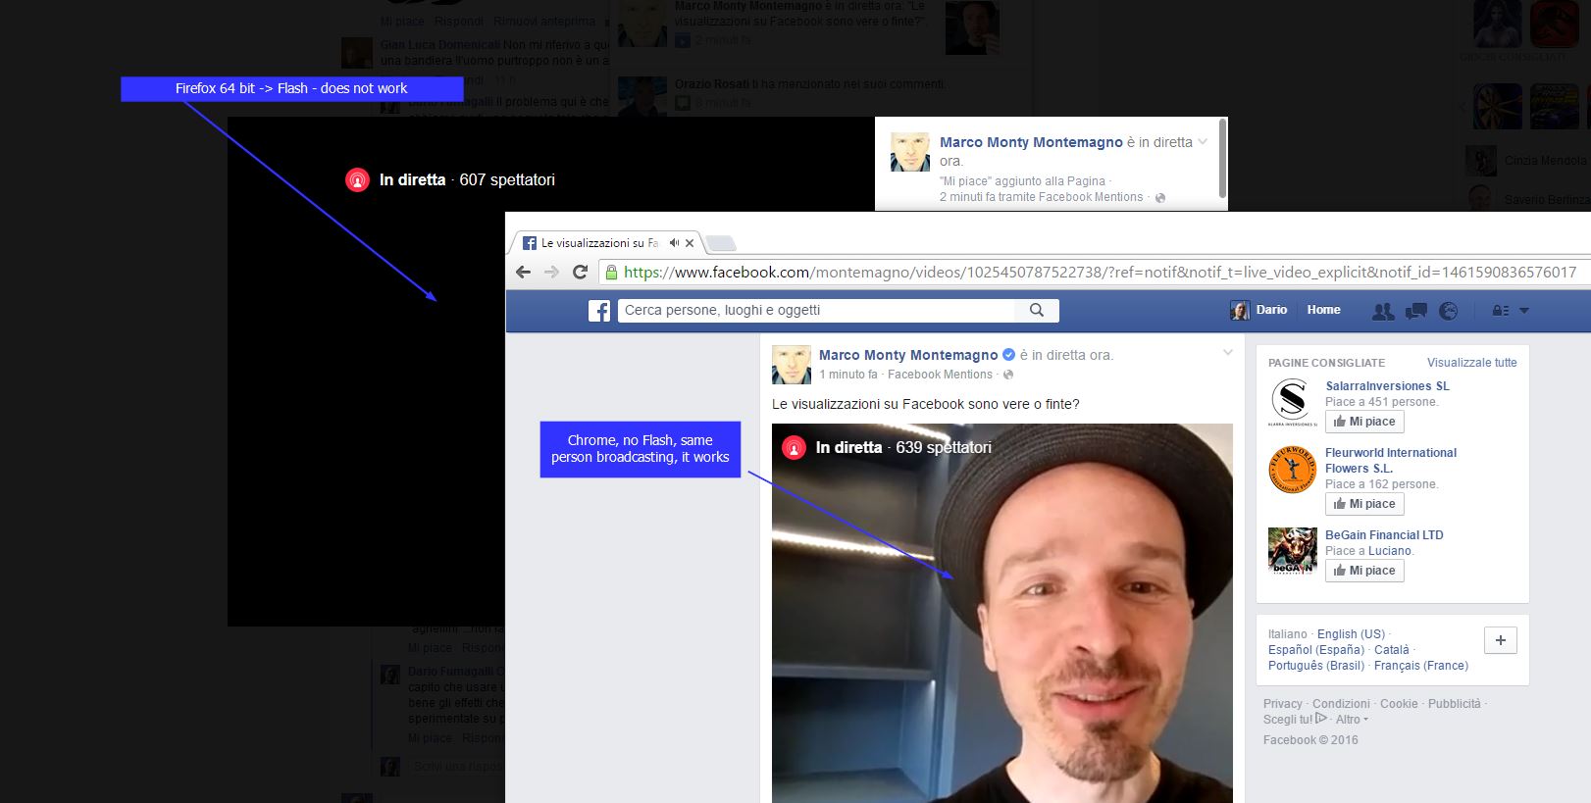Click 'Visualizzazza tutte' in Pagine Consigliate
The width and height of the screenshot is (1591, 803).
click(x=1471, y=363)
